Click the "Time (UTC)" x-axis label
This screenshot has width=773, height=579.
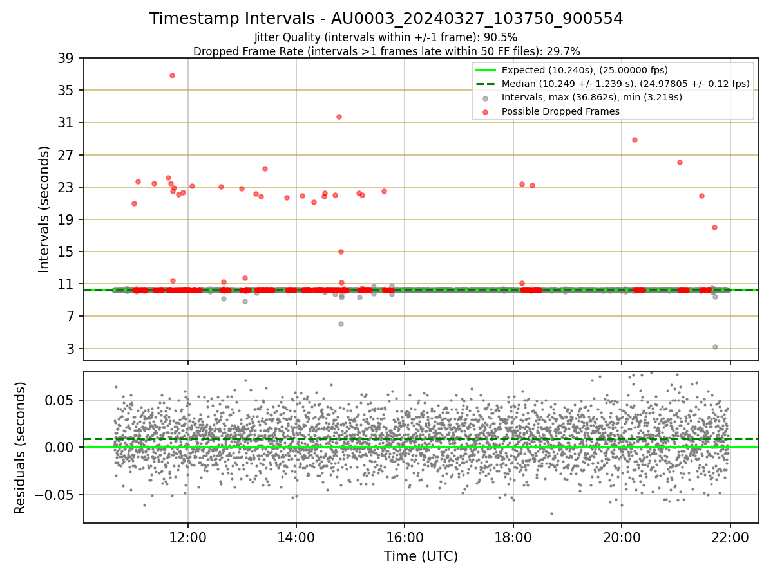pyautogui.click(x=421, y=556)
